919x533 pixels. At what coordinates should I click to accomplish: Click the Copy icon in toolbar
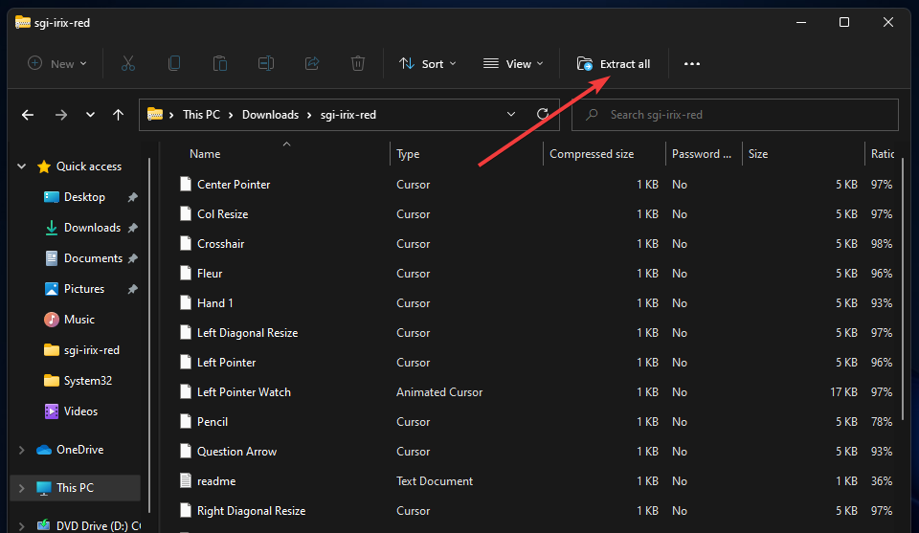(x=174, y=64)
